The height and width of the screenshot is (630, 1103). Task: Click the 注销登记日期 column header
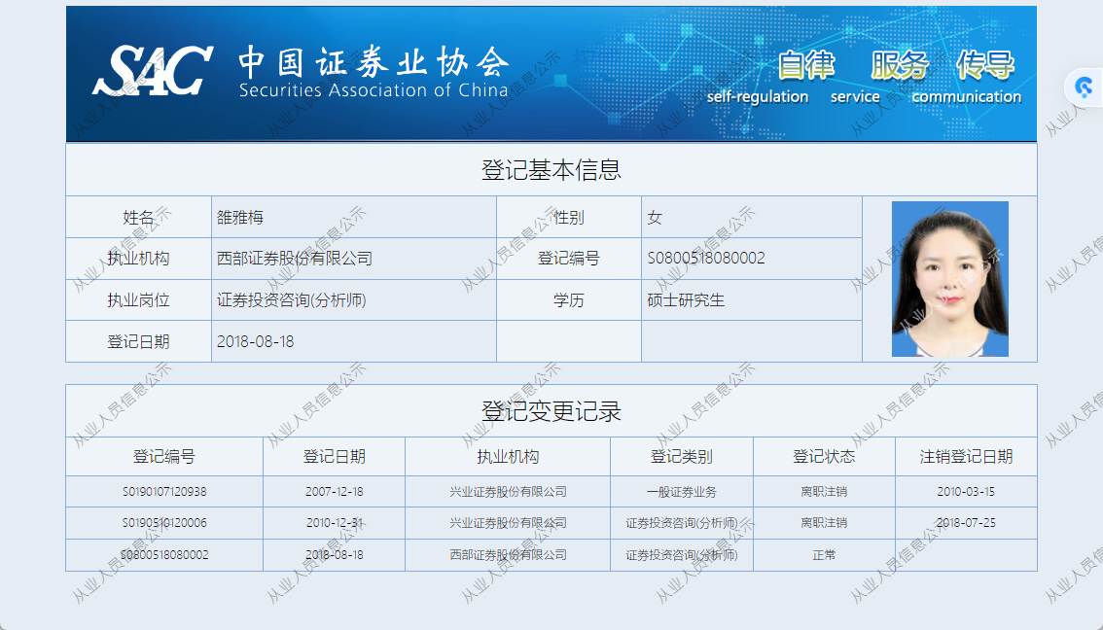tap(966, 457)
